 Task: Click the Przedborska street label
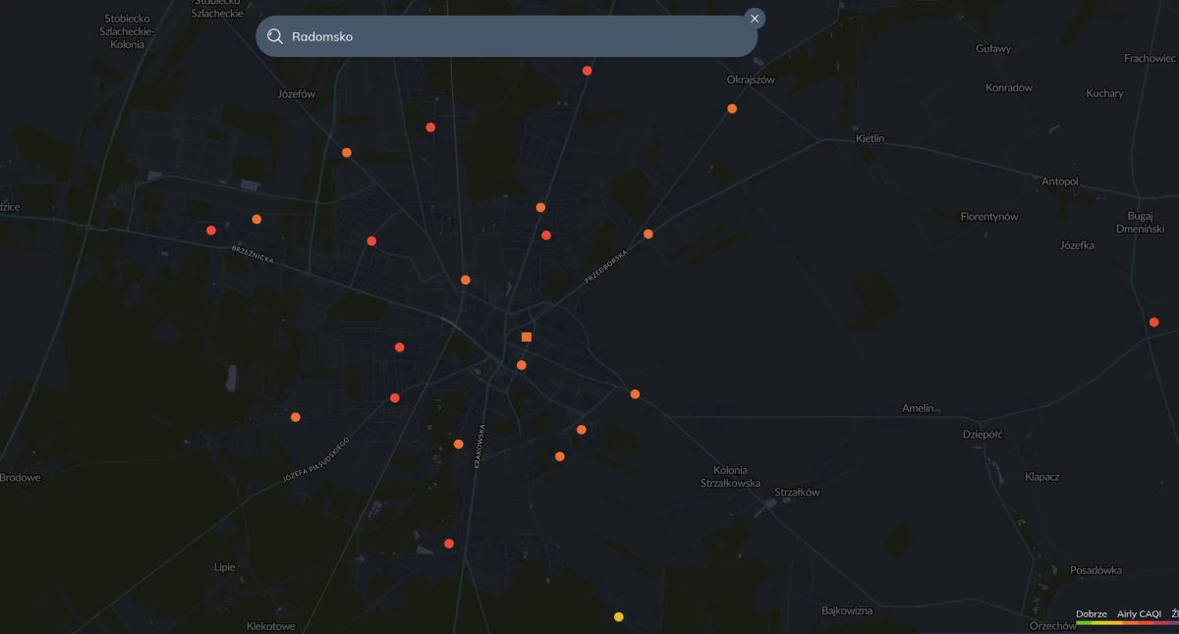point(606,265)
